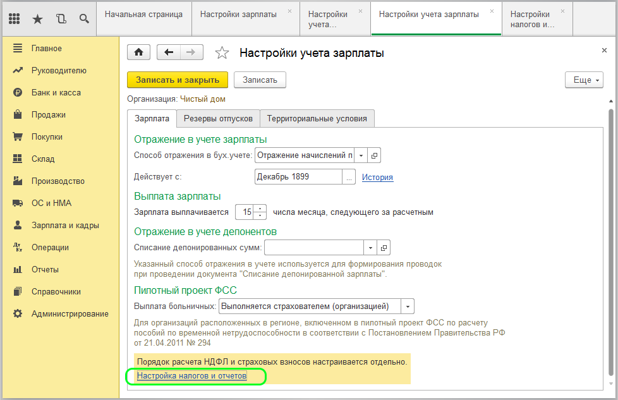618x400 pixels.
Task: Expand the accounting reflection method dropdown
Action: point(361,155)
